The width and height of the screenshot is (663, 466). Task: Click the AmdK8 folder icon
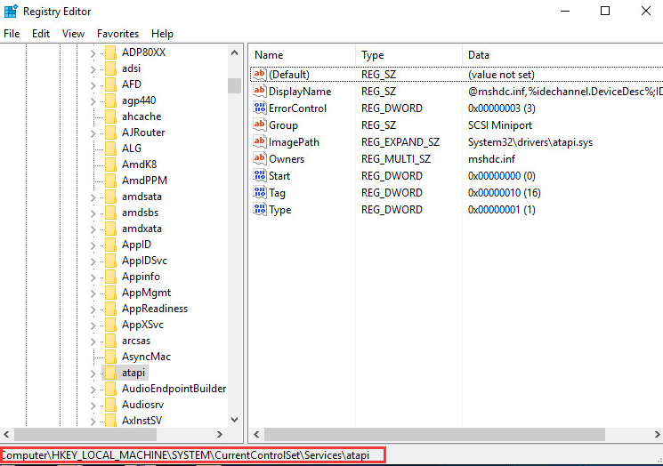(110, 165)
